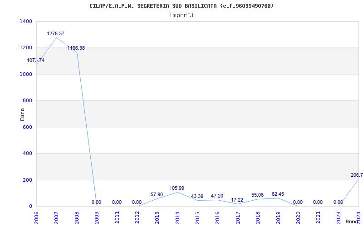This screenshot has height=226, width=363.
Task: Click the 2024 year label
Action: pos(358,217)
